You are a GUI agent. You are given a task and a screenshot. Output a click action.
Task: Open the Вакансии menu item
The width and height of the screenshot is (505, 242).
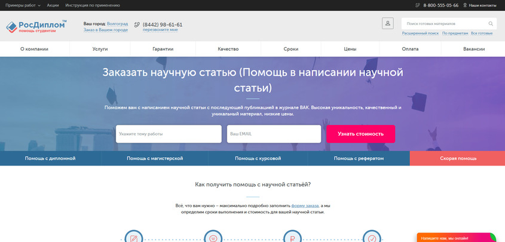(x=474, y=49)
